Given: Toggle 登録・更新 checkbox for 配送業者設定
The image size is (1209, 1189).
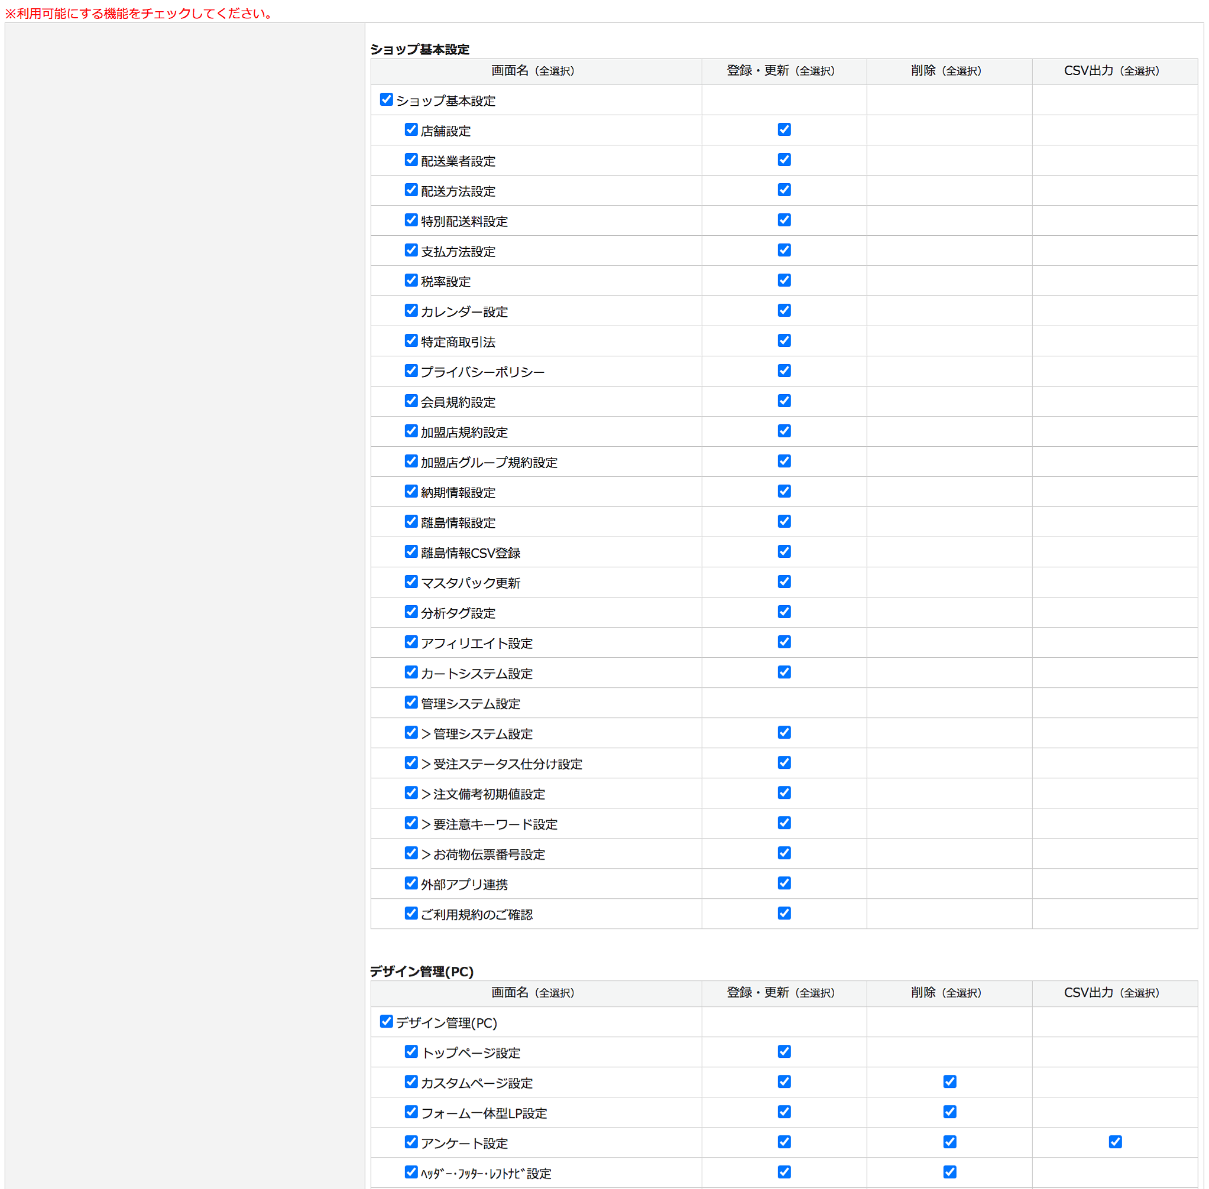Looking at the screenshot, I should coord(783,159).
